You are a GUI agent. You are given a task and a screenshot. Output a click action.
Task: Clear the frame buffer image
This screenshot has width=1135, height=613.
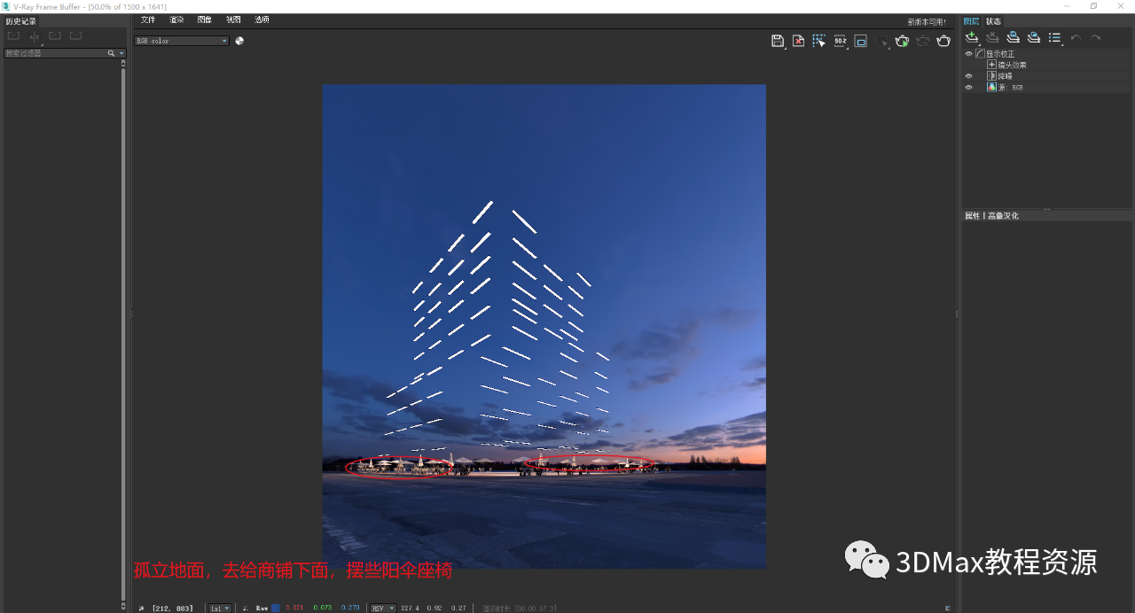click(x=798, y=41)
